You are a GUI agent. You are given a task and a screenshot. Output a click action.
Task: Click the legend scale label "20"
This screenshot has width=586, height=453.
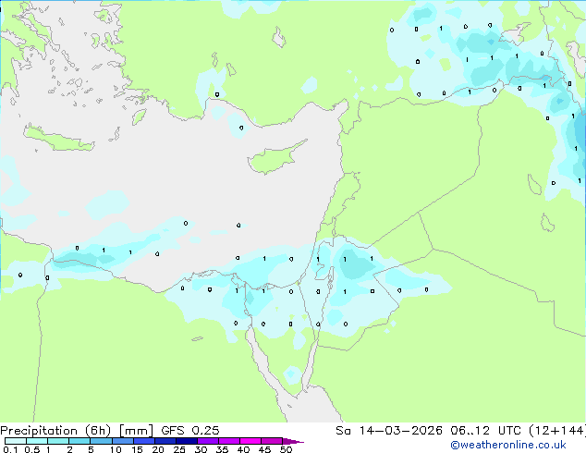point(158,449)
